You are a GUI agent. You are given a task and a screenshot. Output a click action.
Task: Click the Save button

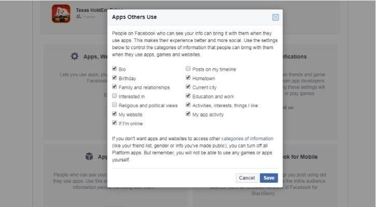269,178
